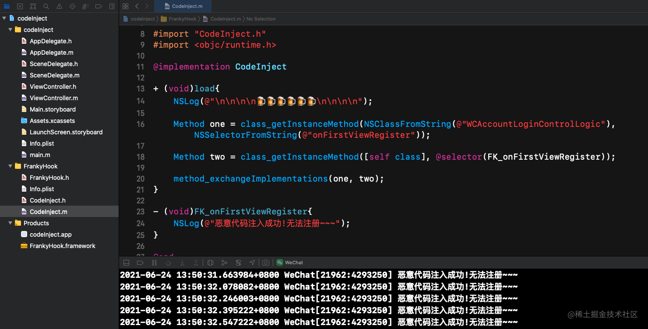Switch to the CodeInject.m editor tab
648x329 pixels.
tap(183, 6)
